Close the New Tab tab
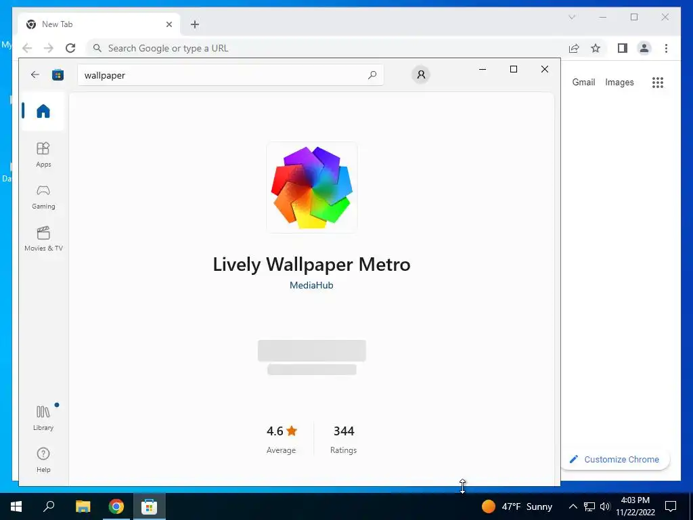693x520 pixels. click(x=169, y=24)
